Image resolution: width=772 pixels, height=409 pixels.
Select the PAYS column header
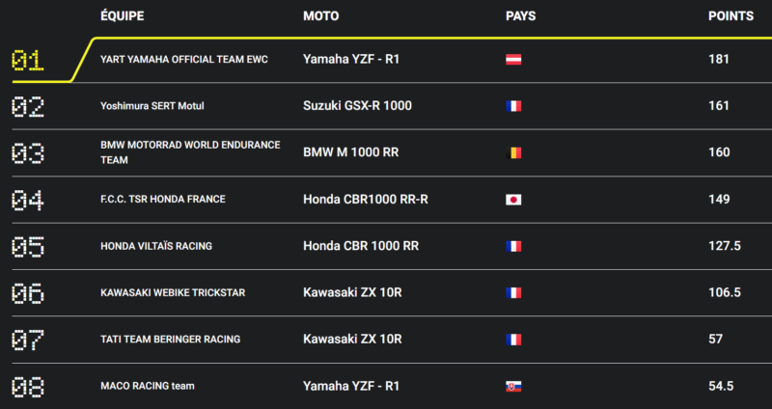pyautogui.click(x=520, y=16)
